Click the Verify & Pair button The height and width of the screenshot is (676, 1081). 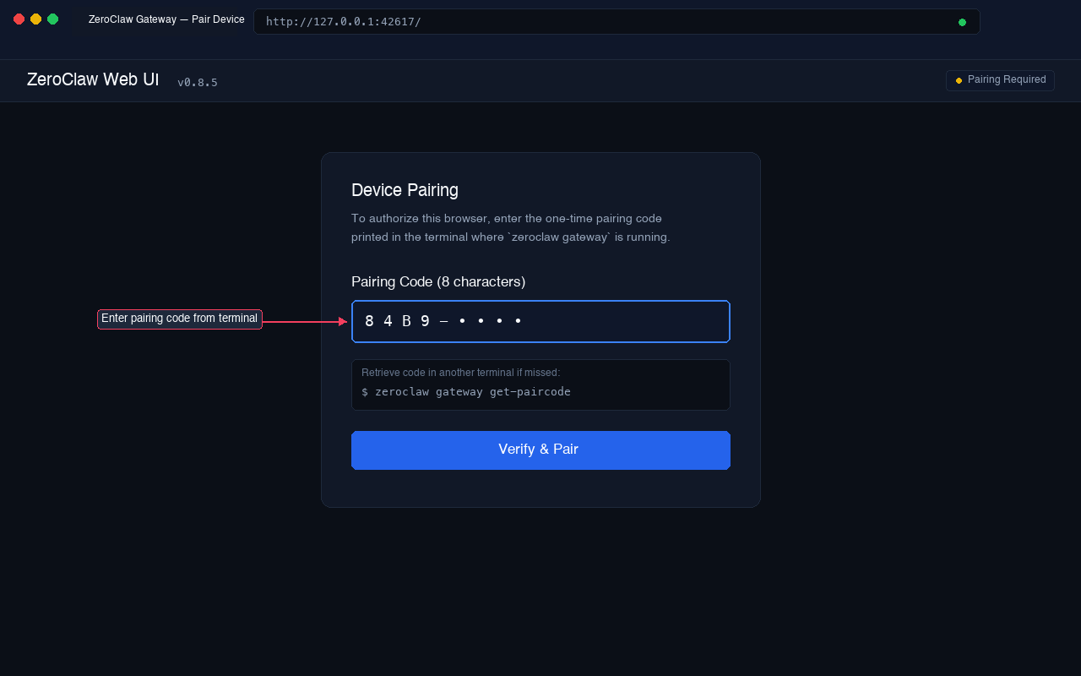[x=540, y=450]
